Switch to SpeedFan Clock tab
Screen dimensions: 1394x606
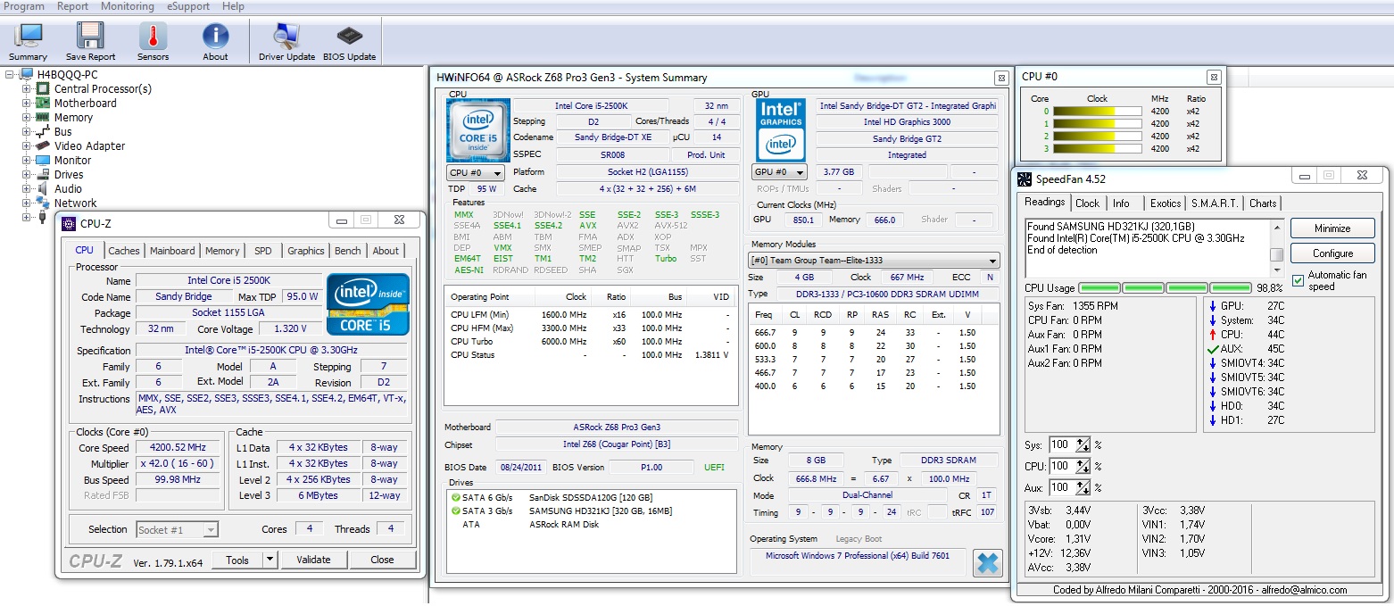[1087, 203]
